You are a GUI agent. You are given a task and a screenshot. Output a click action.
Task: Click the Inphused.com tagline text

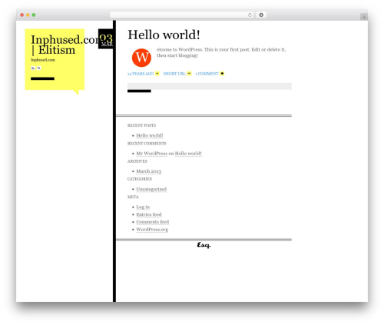43,60
